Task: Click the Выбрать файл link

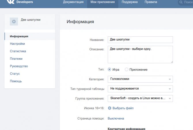Action: point(123,108)
